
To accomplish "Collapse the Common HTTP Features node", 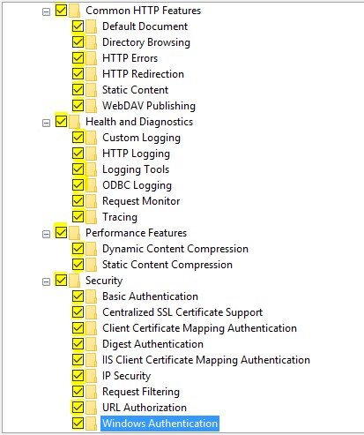I will tap(46, 11).
